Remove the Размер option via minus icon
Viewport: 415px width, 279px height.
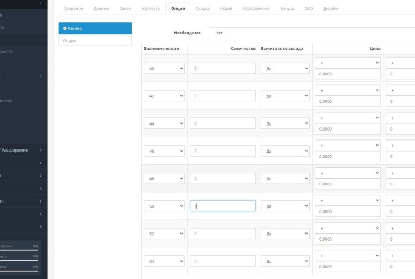click(x=65, y=28)
